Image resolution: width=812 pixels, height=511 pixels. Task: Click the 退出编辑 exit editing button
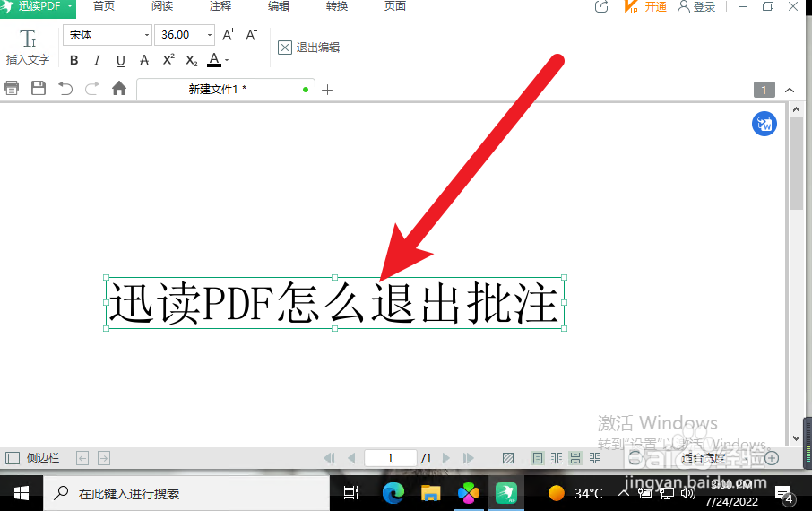[x=308, y=48]
